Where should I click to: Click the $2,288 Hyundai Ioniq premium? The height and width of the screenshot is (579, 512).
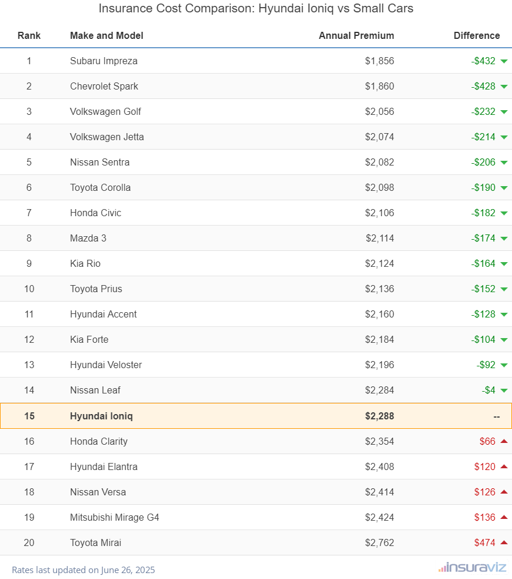380,416
